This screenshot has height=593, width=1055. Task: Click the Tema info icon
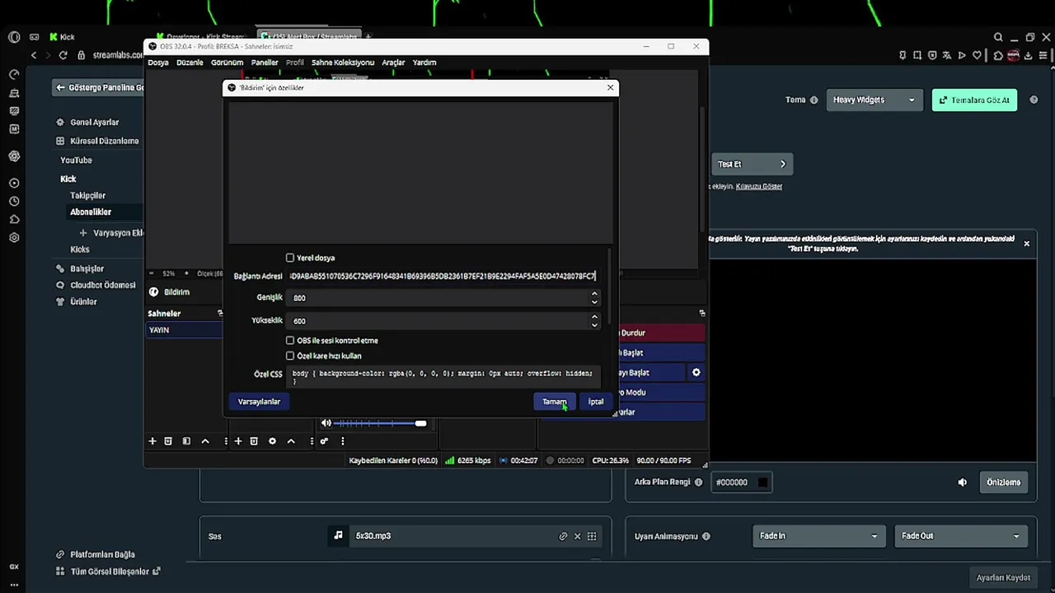pos(814,100)
